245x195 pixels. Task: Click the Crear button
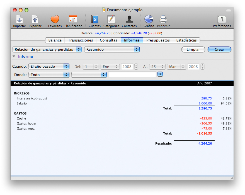[x=219, y=50]
